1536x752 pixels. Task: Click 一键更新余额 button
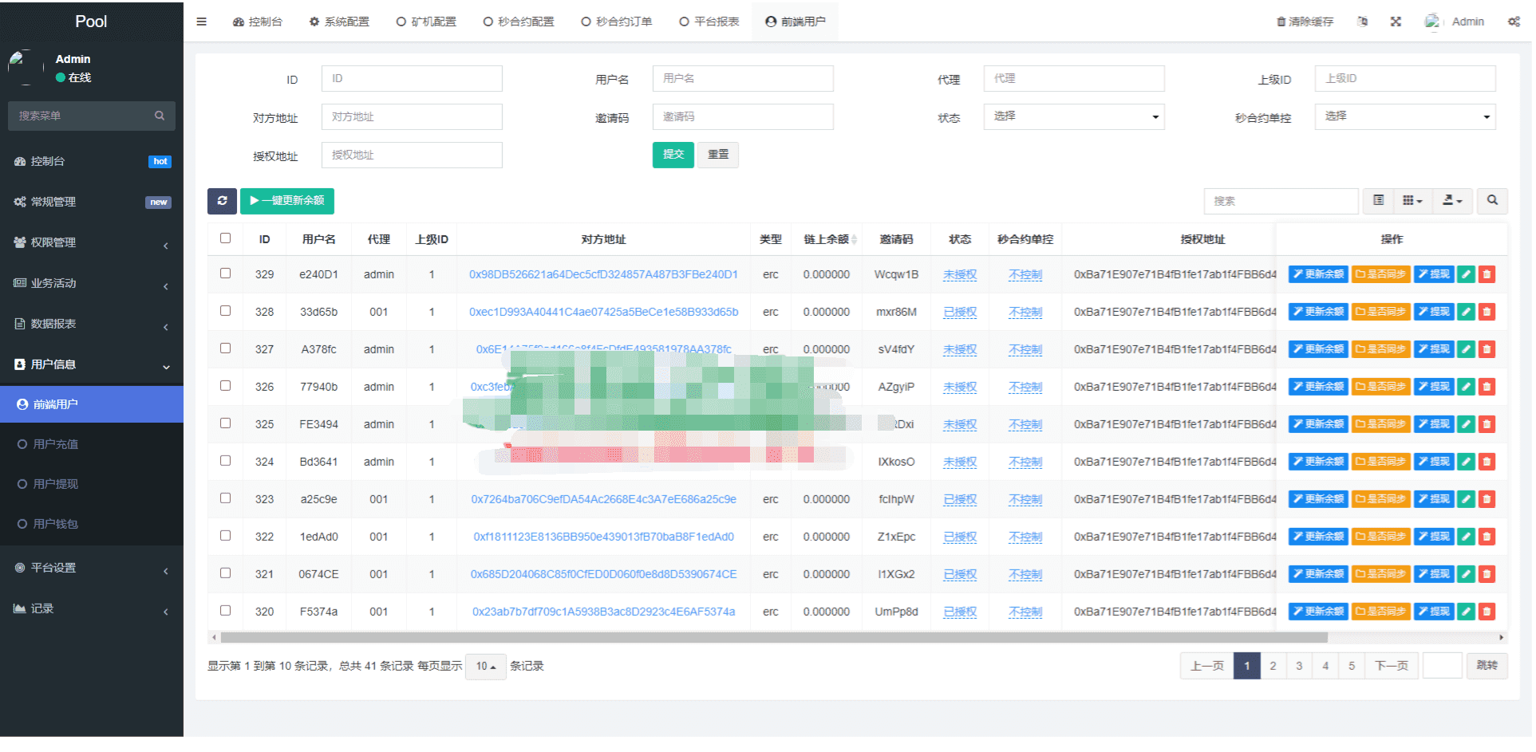[287, 201]
